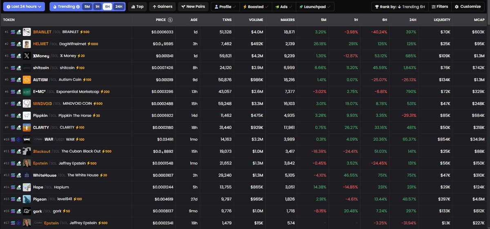490x229 pixels.
Task: Toggle the Boosted filter
Action: click(x=256, y=7)
